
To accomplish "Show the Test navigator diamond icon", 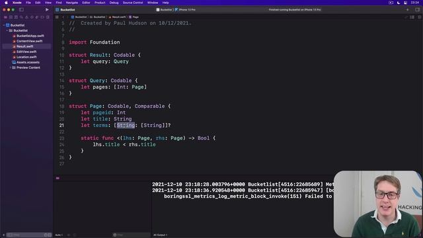I will [32, 17].
